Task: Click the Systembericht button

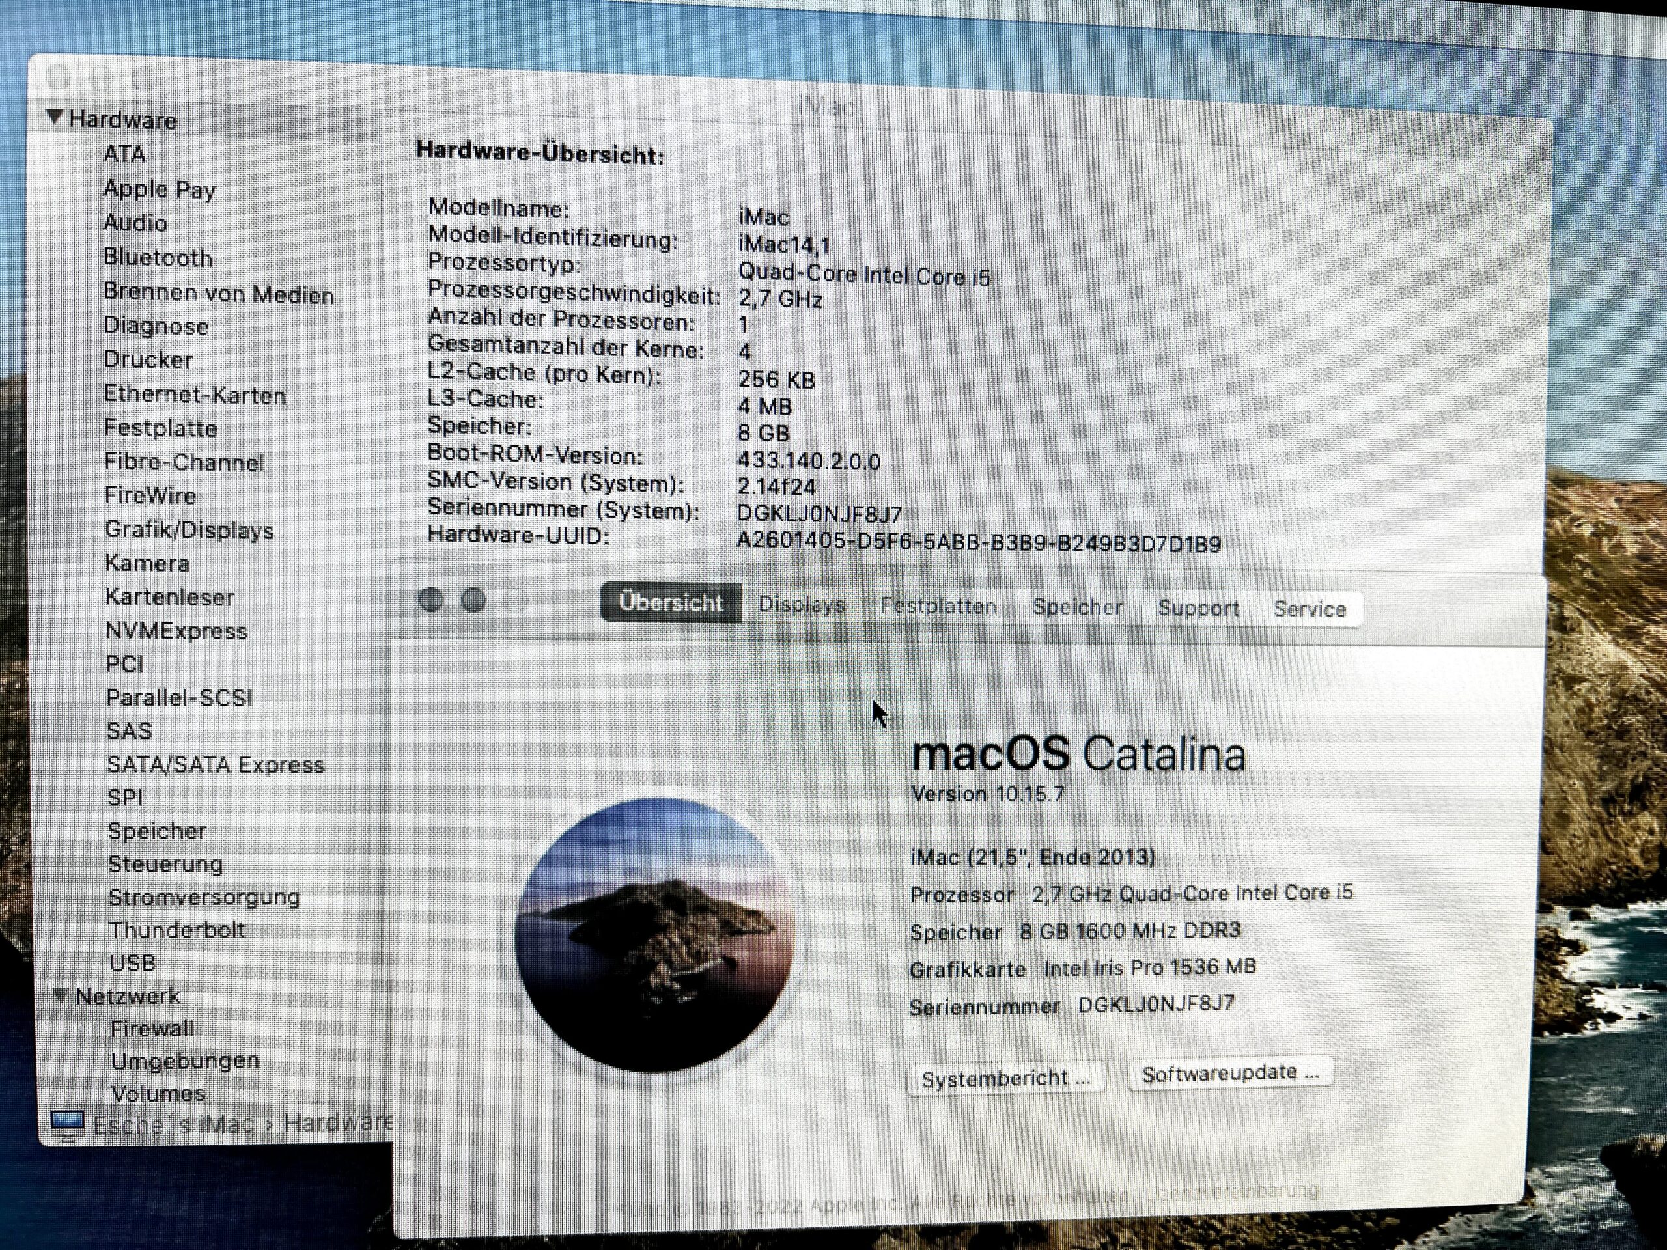Action: click(1005, 1076)
